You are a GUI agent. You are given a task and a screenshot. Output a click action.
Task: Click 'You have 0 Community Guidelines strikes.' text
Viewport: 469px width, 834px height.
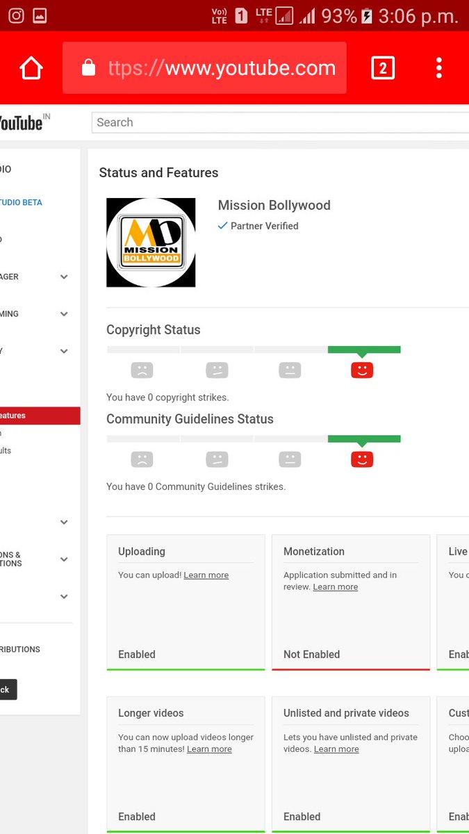(196, 486)
